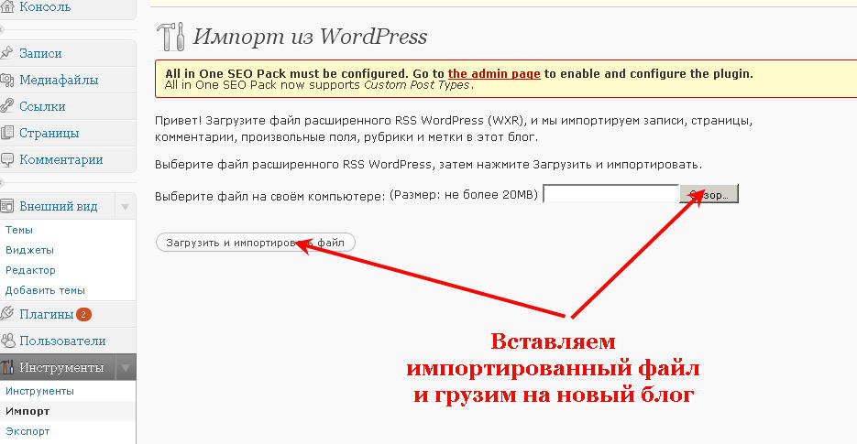Click the Записи pin icon

tap(6, 53)
